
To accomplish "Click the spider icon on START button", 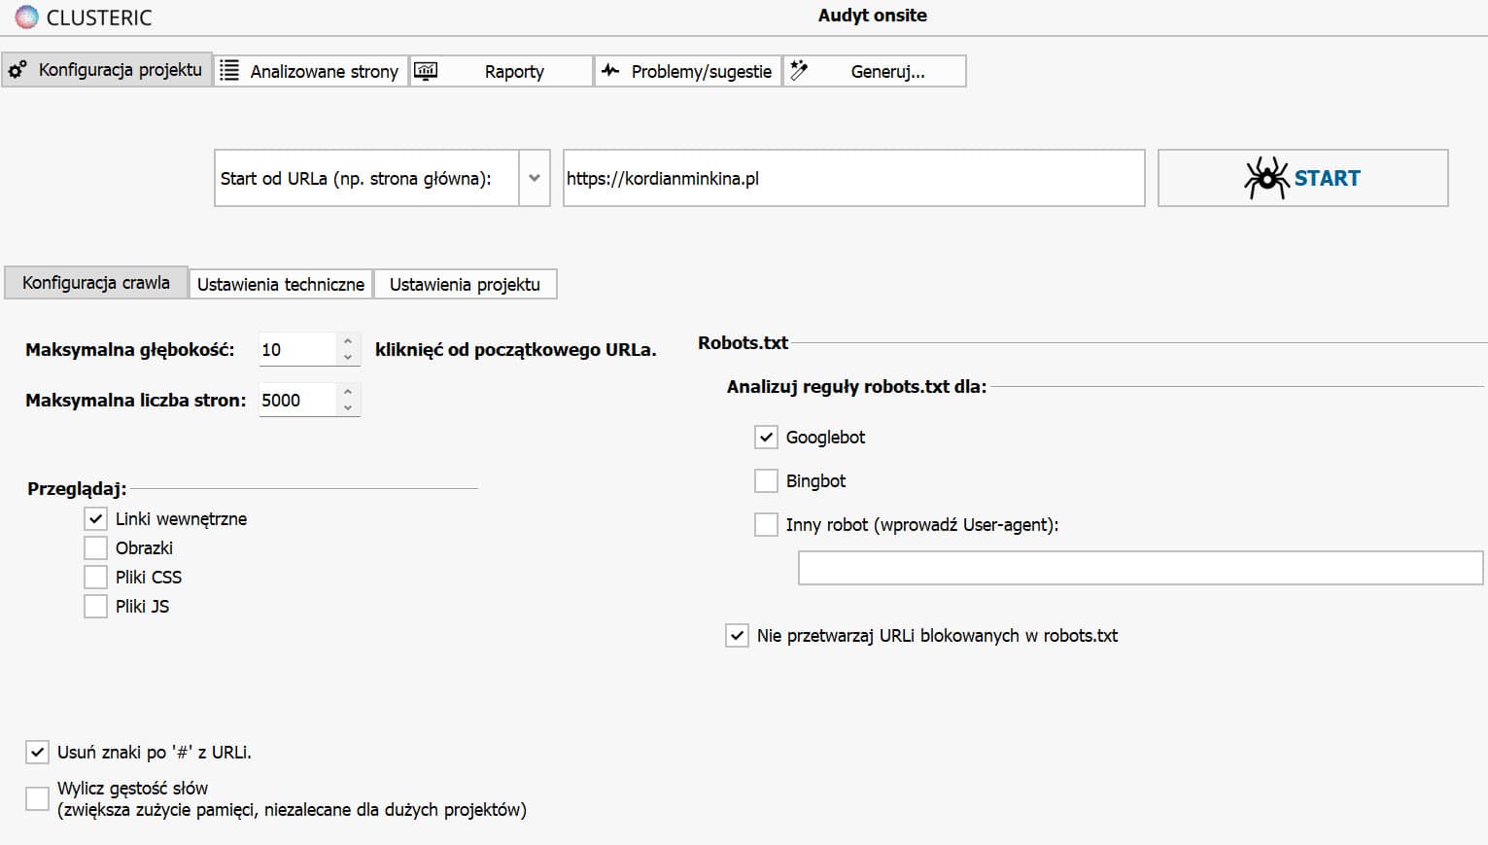I will tap(1266, 178).
